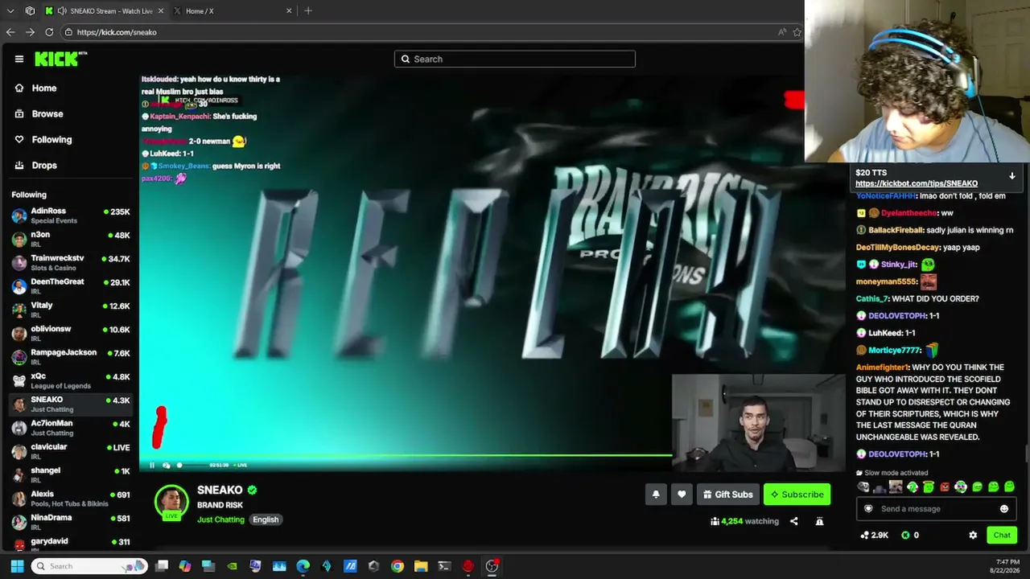Click the English language tag
Screen dimensions: 1030x579
point(266,519)
